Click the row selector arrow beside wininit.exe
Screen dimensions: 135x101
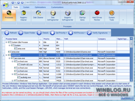4,55
